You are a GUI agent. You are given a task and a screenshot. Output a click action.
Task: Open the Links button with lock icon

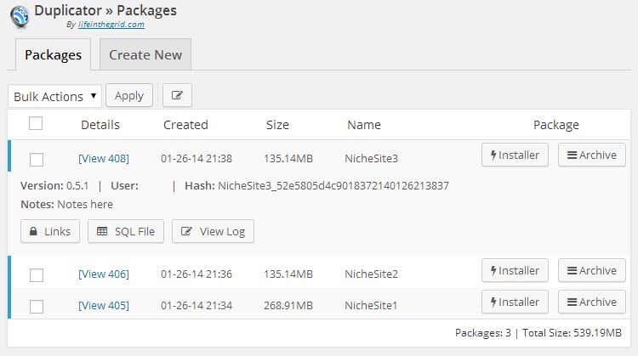50,231
